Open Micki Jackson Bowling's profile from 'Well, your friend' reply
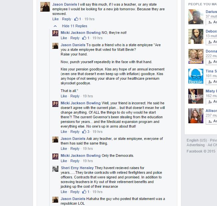 pyautogui.click(x=81, y=103)
